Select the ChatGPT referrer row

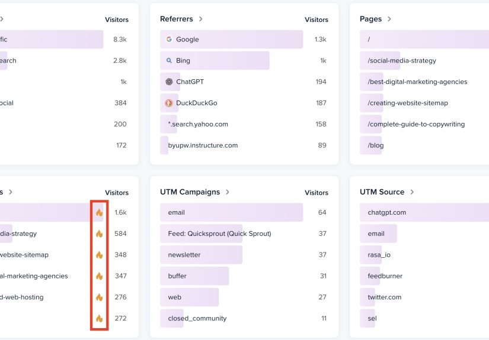(x=244, y=82)
